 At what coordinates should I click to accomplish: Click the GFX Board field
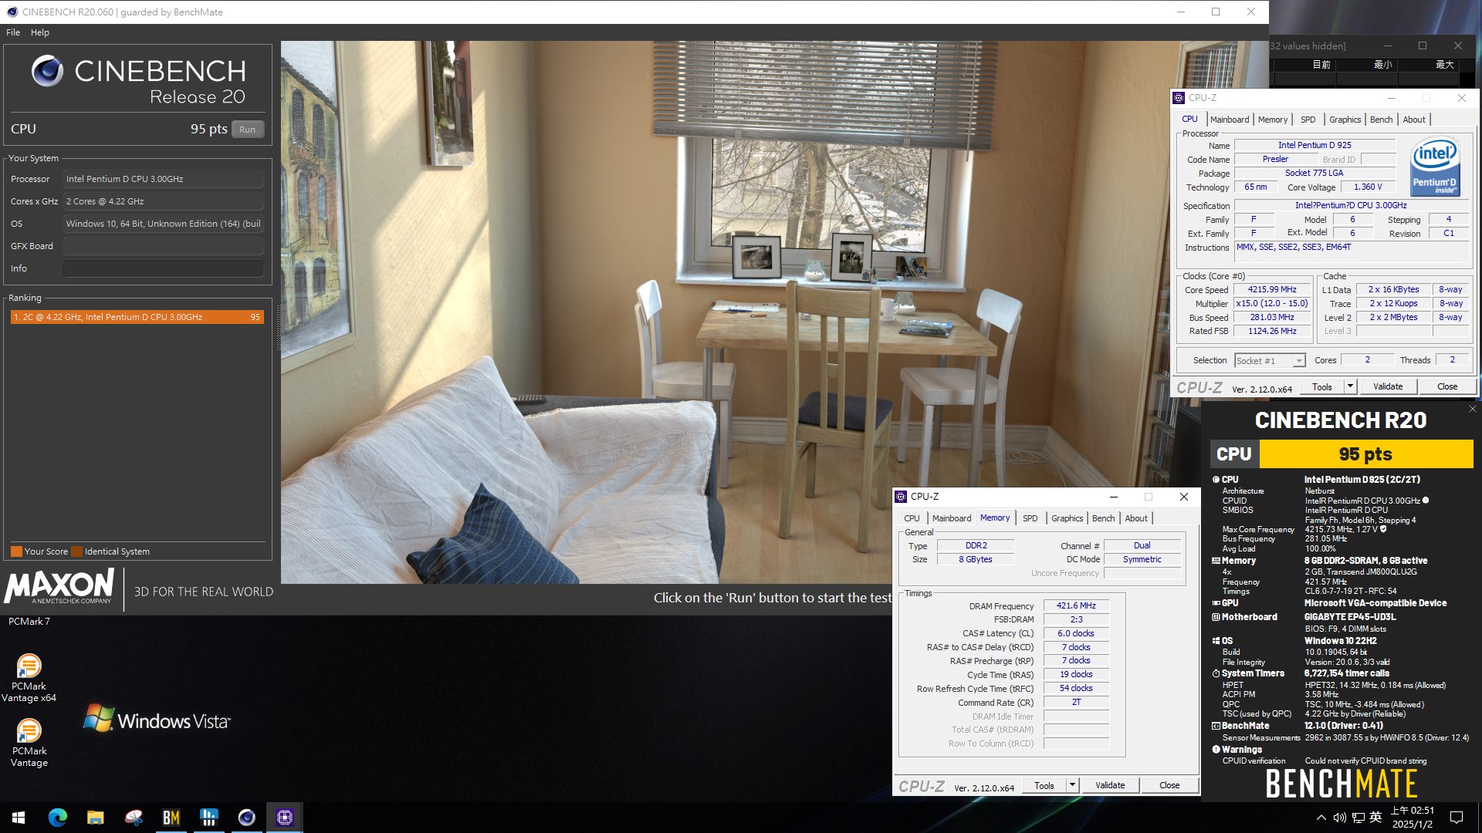(x=163, y=246)
